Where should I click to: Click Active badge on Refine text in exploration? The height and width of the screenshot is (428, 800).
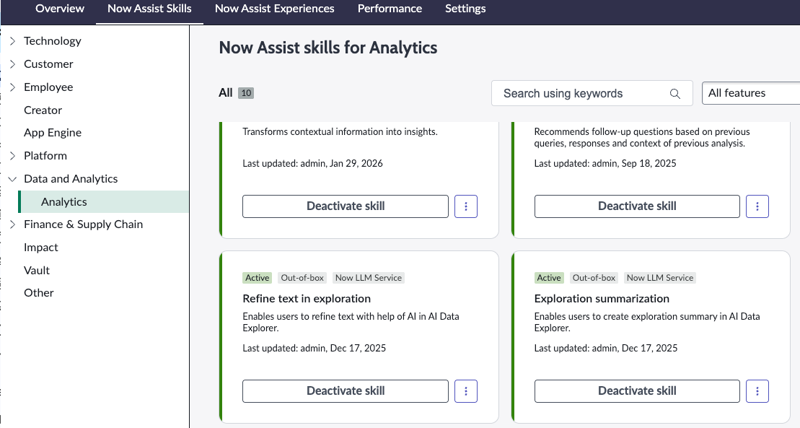[257, 278]
